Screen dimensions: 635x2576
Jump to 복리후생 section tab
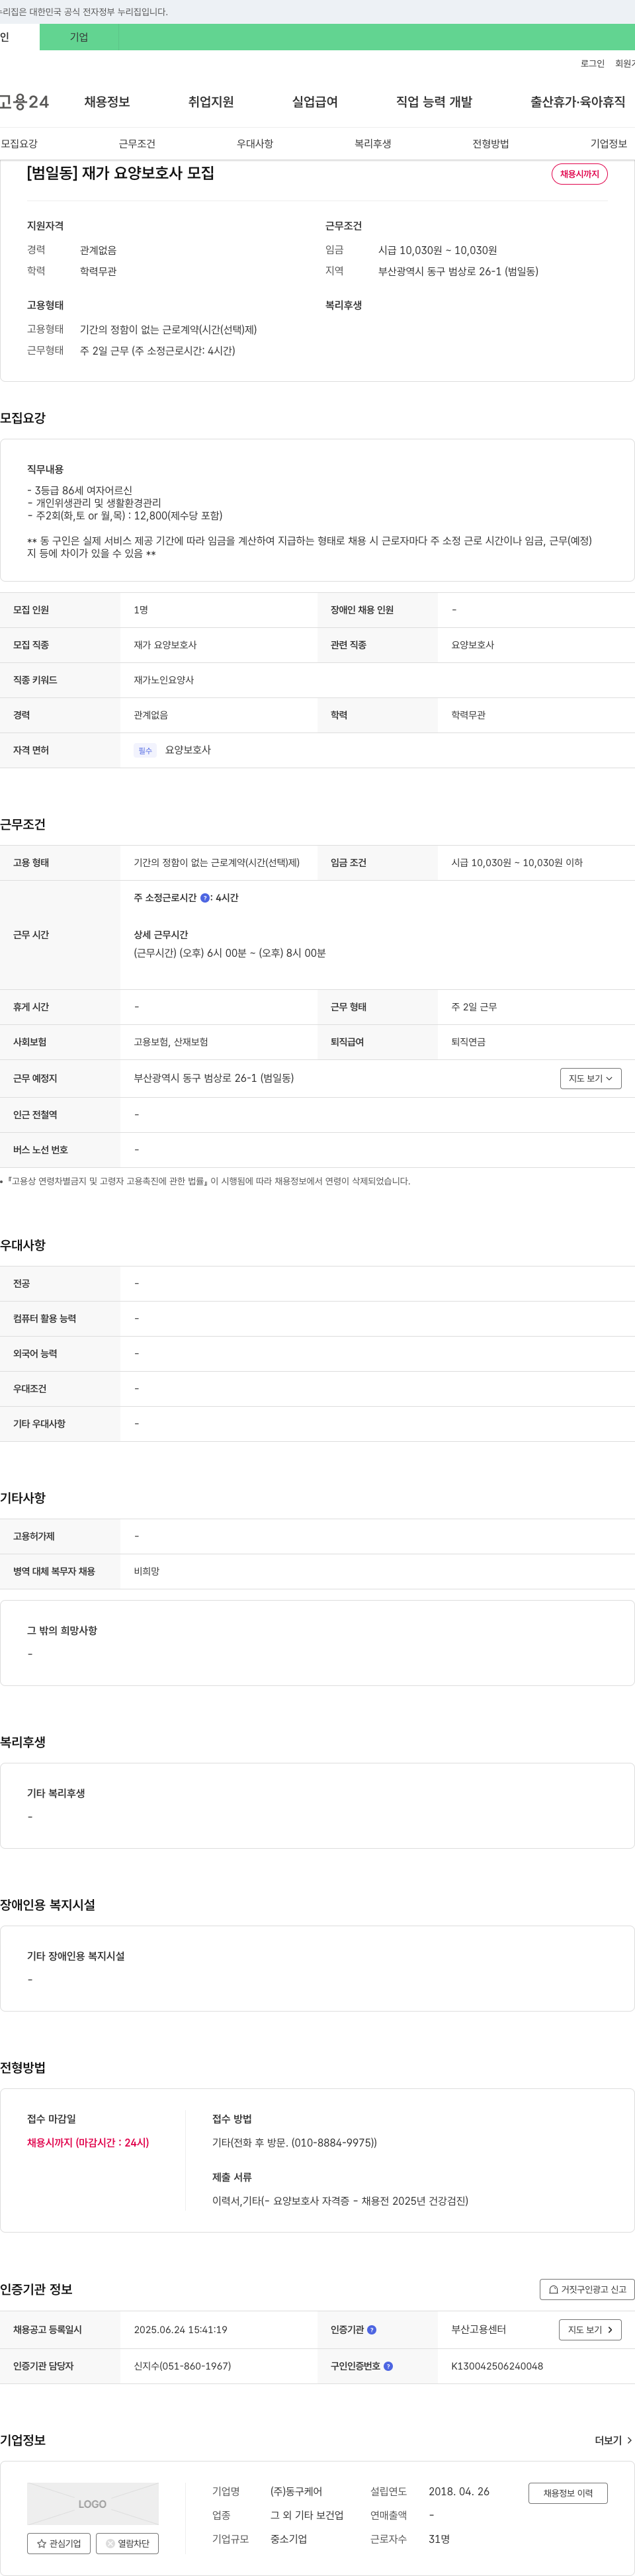point(373,144)
